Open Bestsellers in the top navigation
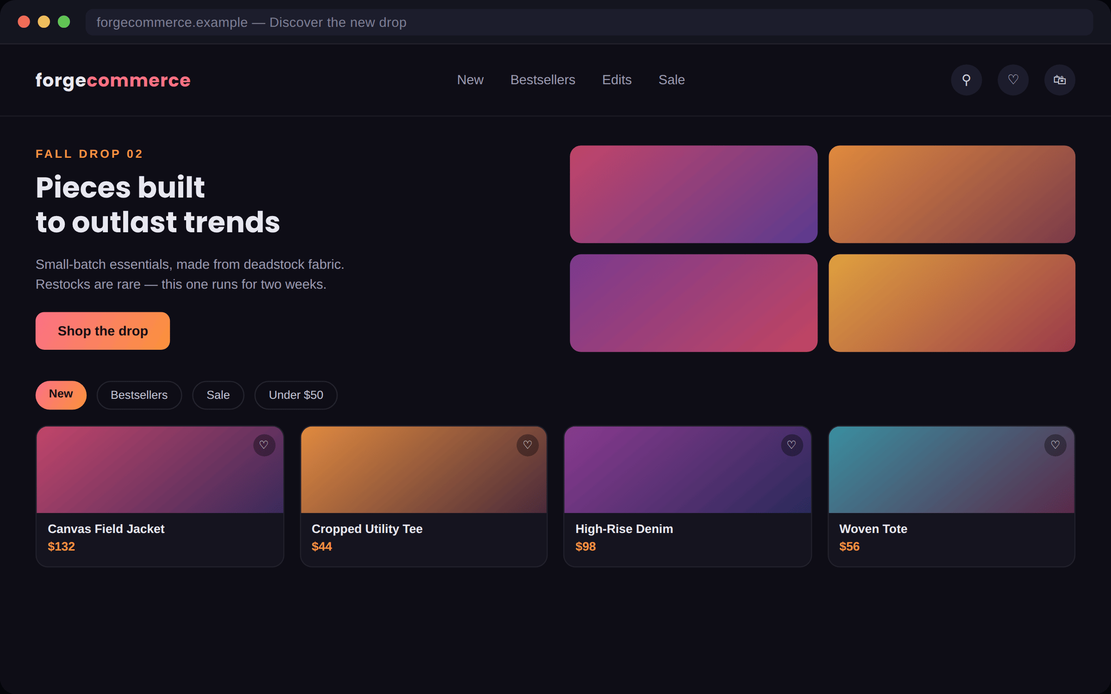This screenshot has height=694, width=1111. pyautogui.click(x=543, y=80)
